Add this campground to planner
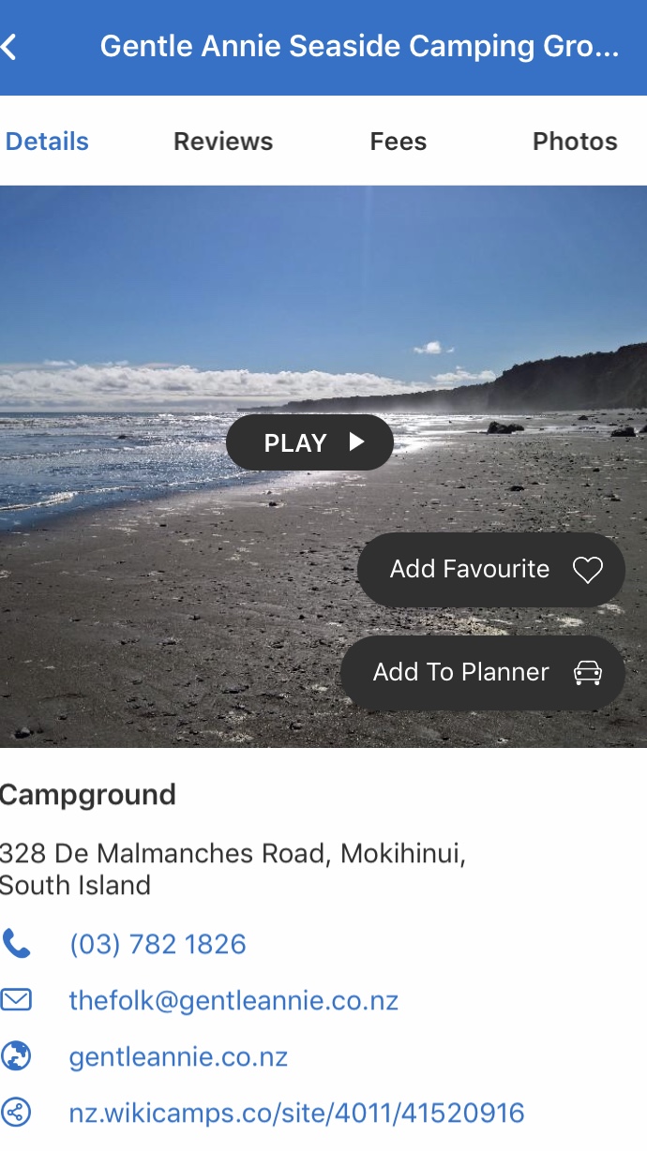This screenshot has width=647, height=1151. 483,673
